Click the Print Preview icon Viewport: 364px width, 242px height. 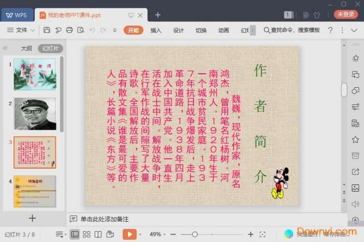pyautogui.click(x=81, y=30)
